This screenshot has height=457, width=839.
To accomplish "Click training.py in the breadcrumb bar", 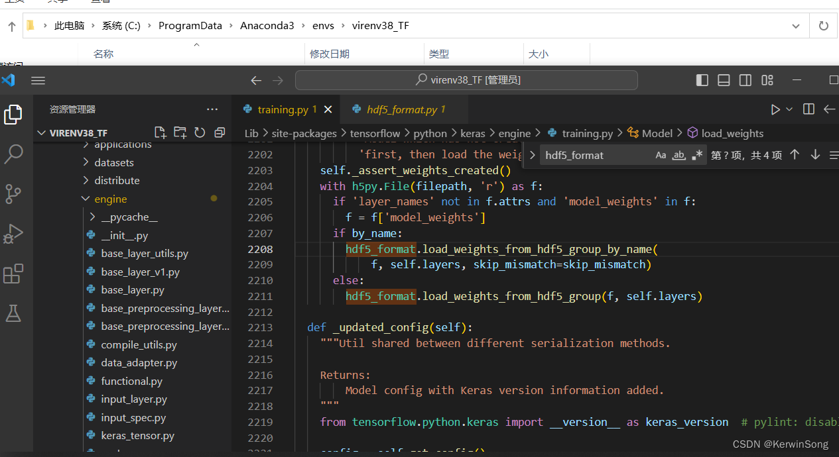I will pos(586,132).
